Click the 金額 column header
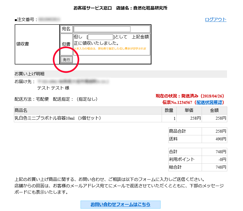This screenshot has width=243, height=211. pyautogui.click(x=214, y=111)
